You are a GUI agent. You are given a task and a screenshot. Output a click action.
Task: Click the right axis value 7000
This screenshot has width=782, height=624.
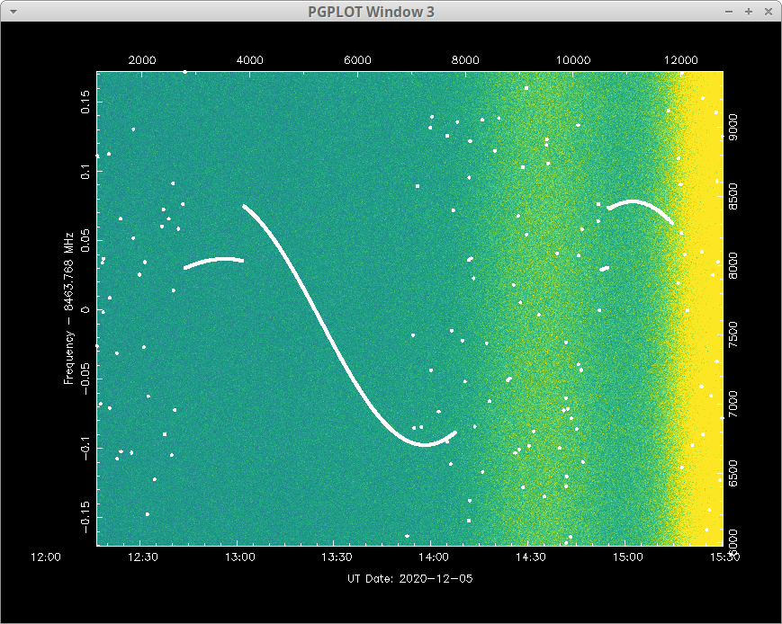(733, 405)
